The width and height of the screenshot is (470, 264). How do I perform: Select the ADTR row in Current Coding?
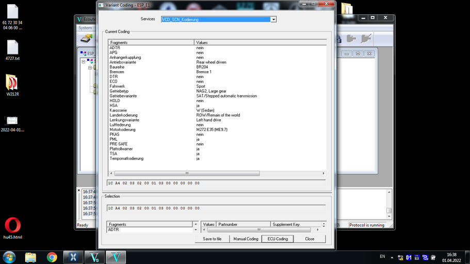pos(115,47)
